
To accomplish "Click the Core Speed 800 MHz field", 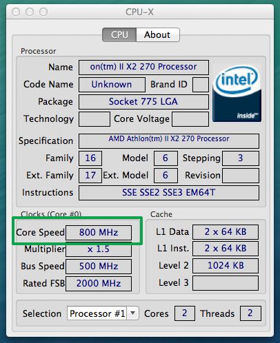I will coord(99,233).
